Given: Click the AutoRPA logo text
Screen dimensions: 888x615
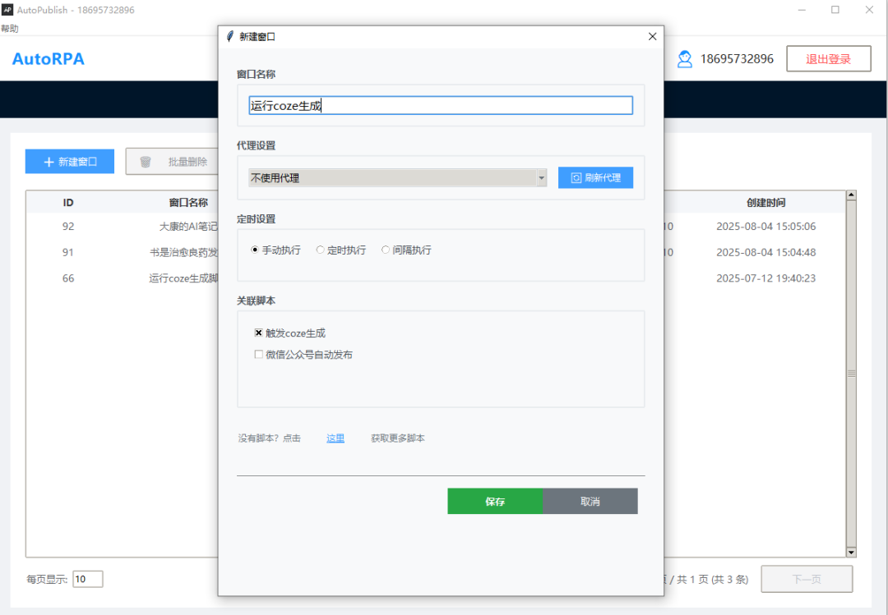Looking at the screenshot, I should [49, 59].
